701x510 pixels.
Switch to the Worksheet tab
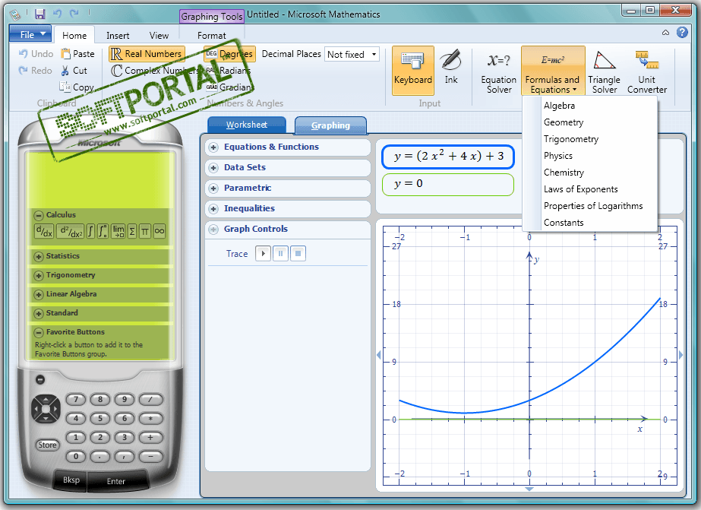pos(247,125)
